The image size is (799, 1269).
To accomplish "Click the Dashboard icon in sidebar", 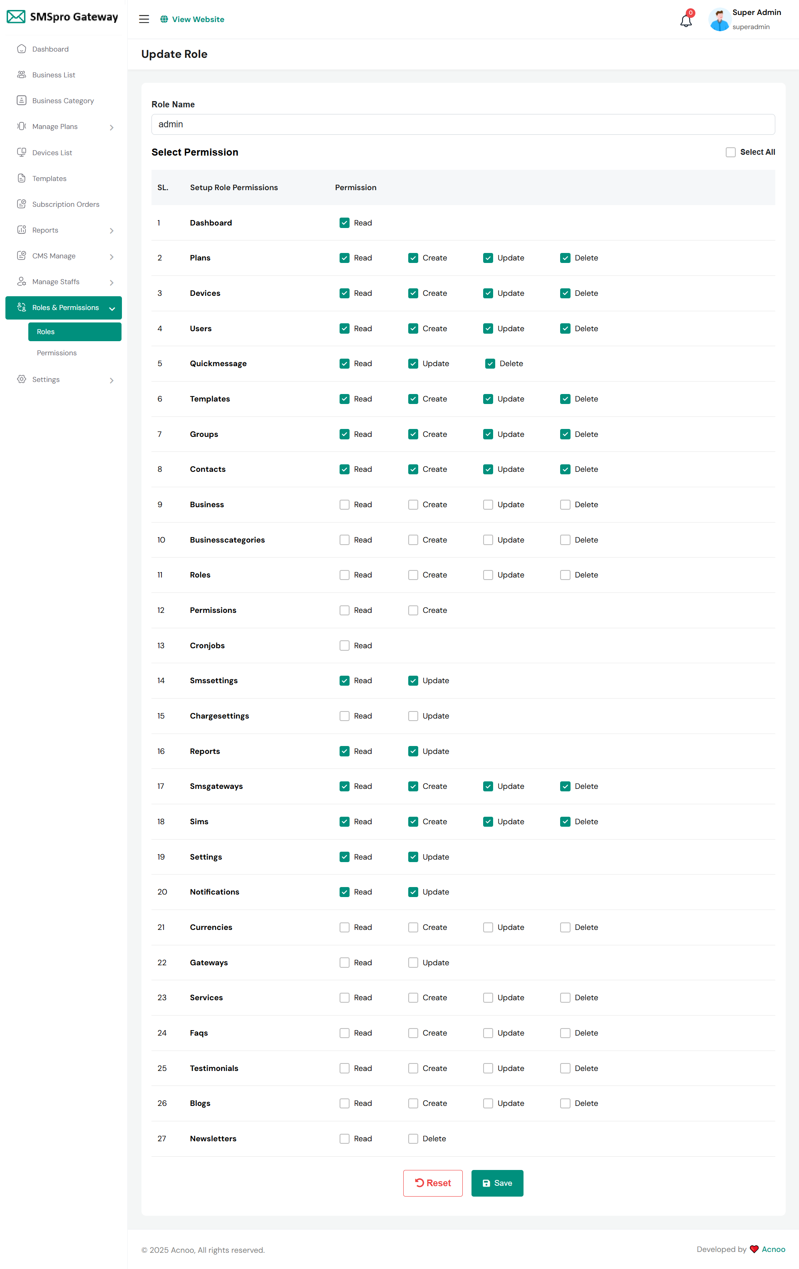I will (x=22, y=49).
